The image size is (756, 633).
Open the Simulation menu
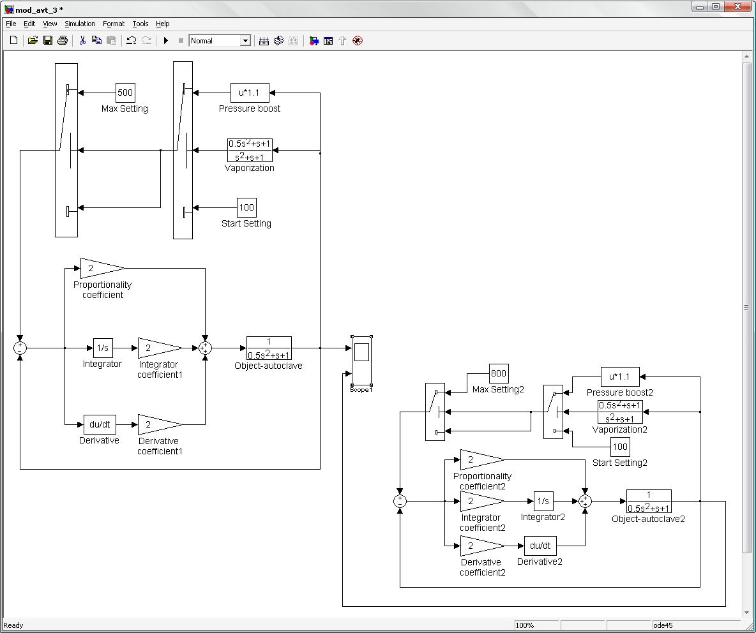(x=80, y=24)
